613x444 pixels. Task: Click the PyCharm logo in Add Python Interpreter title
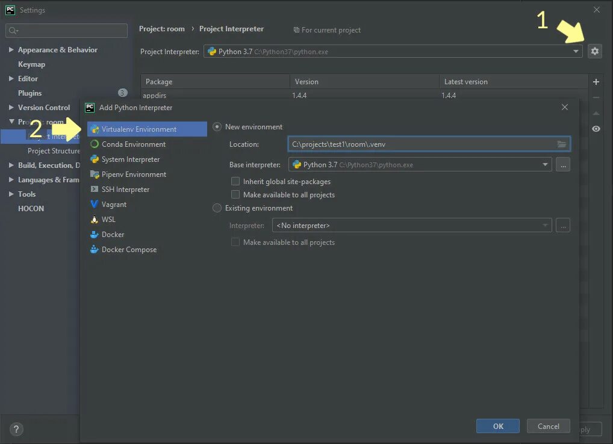90,107
